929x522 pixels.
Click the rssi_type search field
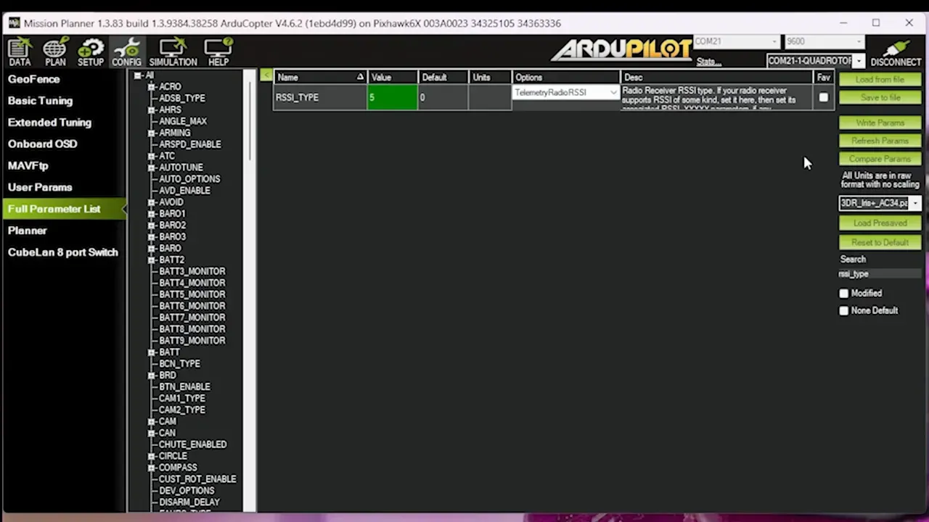pos(879,274)
